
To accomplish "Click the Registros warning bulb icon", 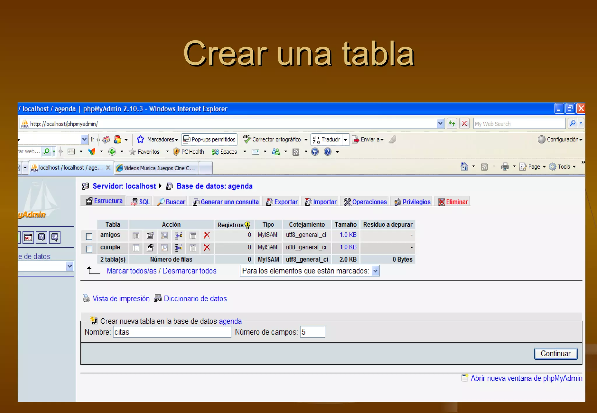I will click(247, 225).
